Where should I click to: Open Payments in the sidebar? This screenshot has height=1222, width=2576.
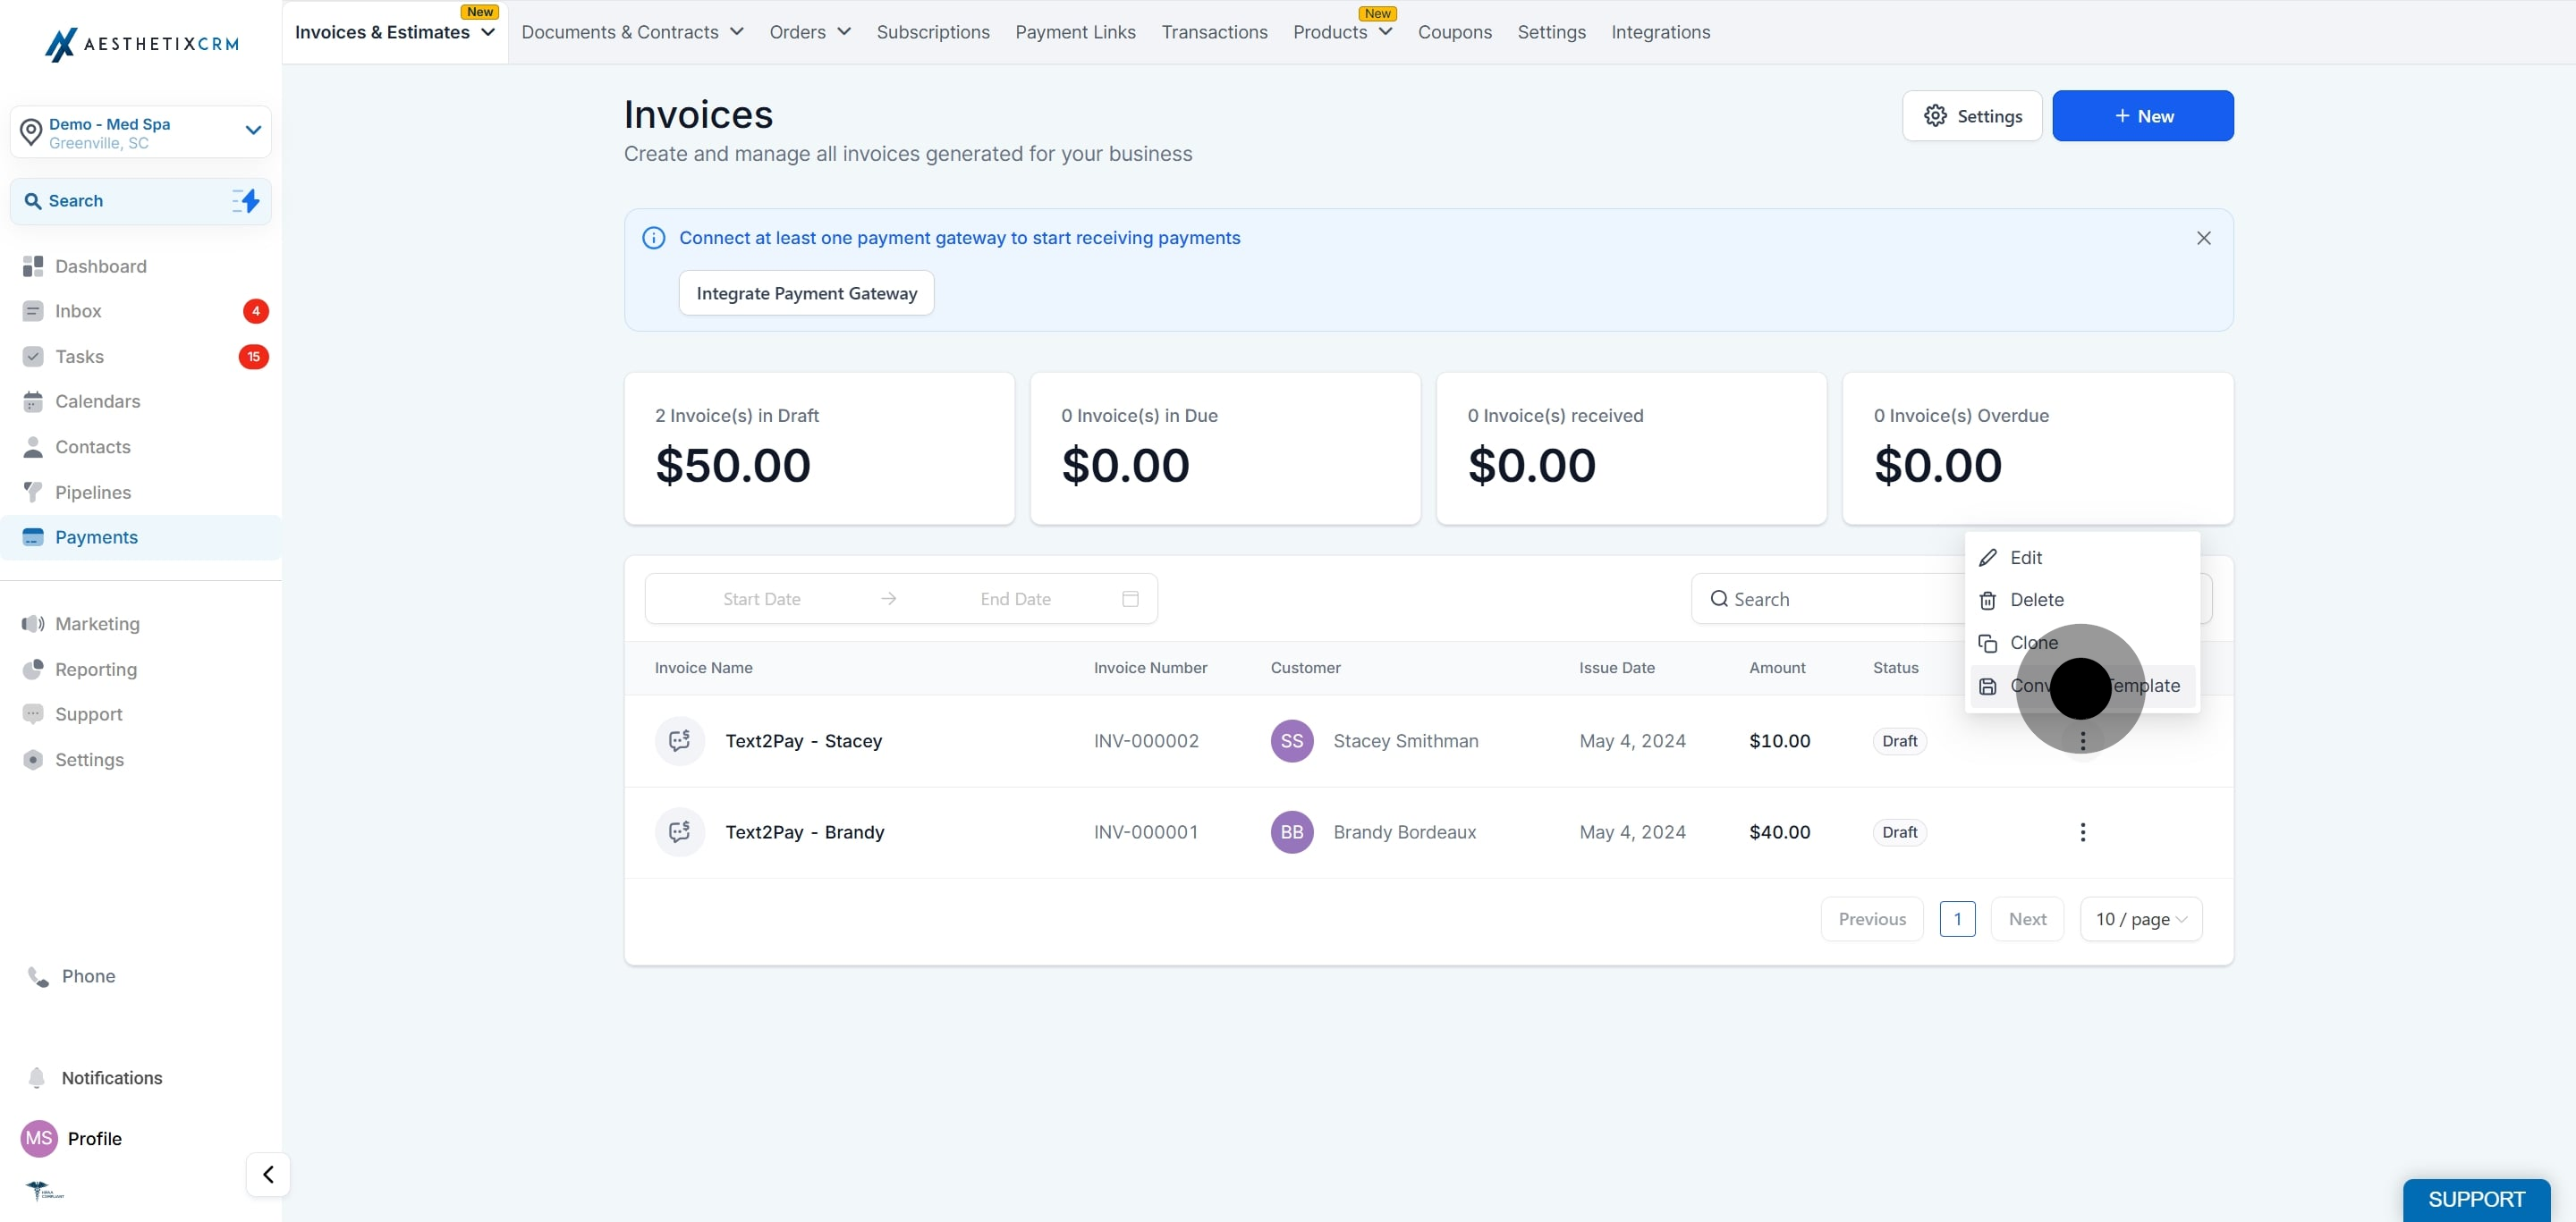coord(141,537)
